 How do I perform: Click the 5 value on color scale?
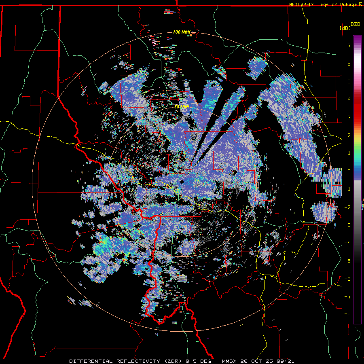pyautogui.click(x=349, y=81)
